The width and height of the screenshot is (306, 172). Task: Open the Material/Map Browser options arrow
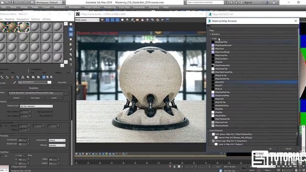coord(208,26)
